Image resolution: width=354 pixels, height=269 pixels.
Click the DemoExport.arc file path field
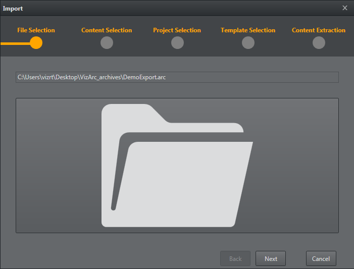tap(177, 77)
